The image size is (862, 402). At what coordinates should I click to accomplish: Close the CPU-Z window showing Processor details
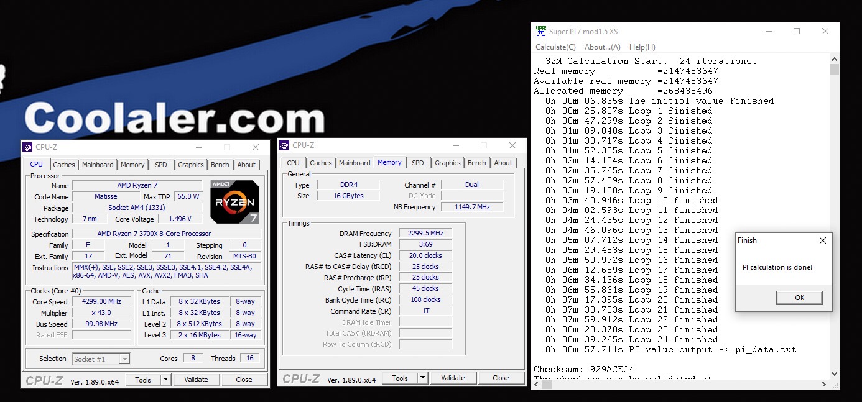coord(255,147)
